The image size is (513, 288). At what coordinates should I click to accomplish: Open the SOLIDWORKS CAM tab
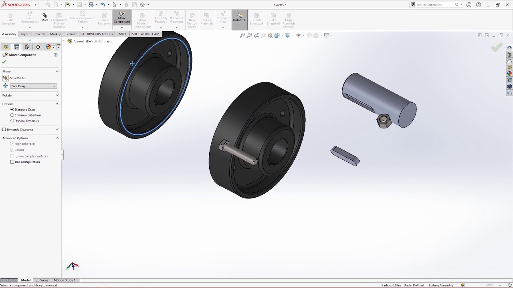point(145,34)
